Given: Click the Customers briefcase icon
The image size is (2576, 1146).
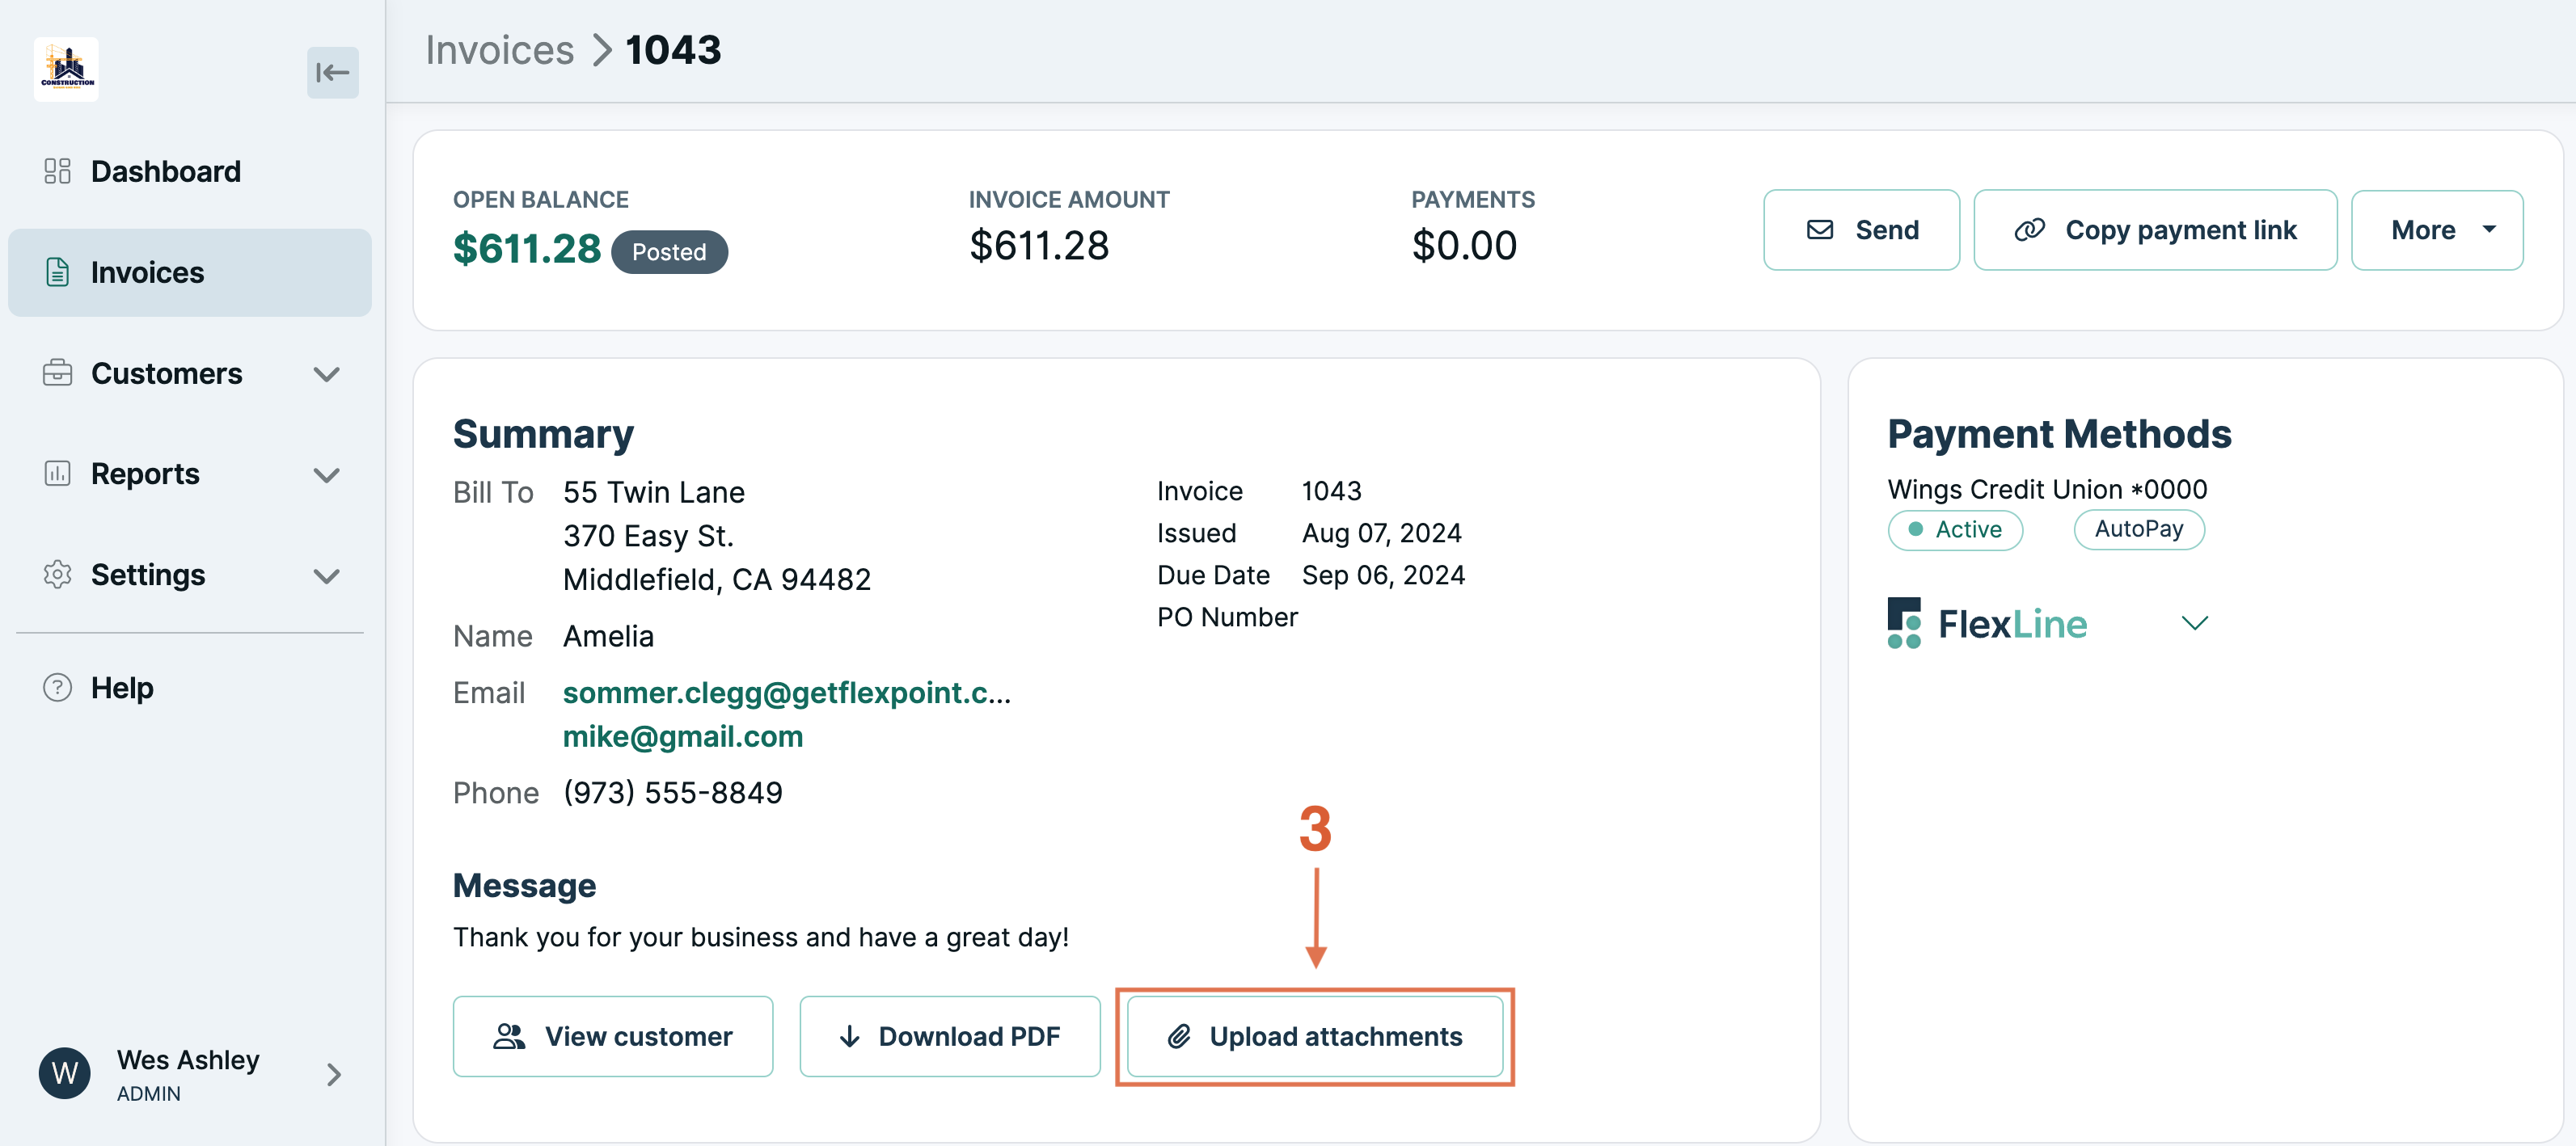Looking at the screenshot, I should (x=57, y=373).
